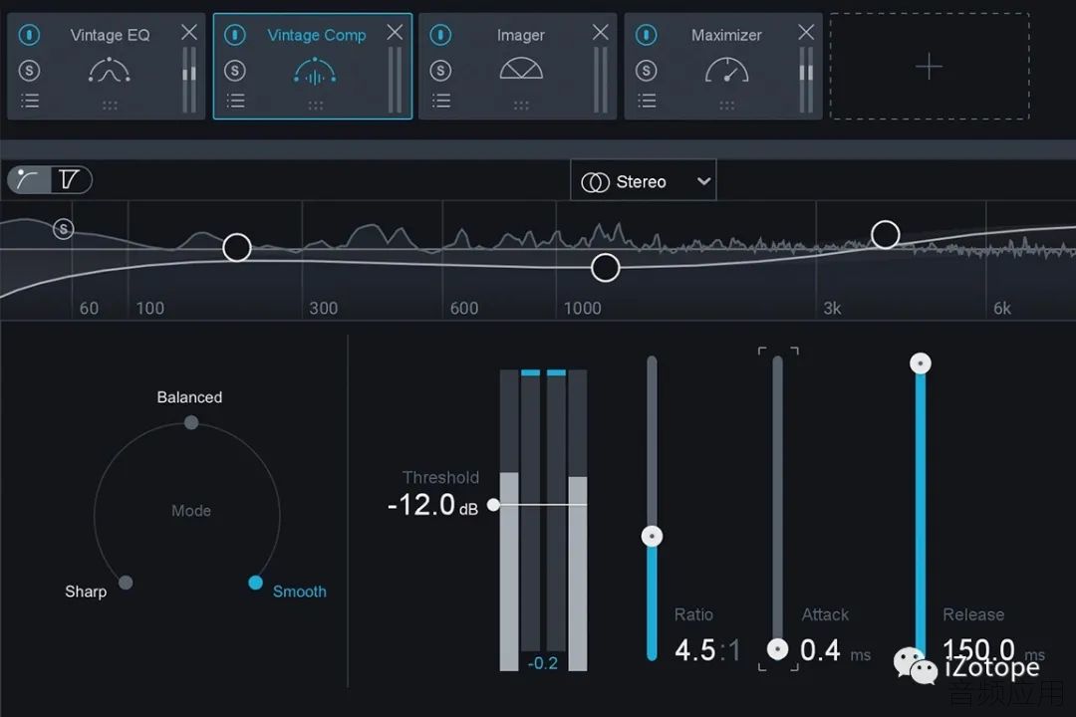Grab the Vintage Comp drag handle dots

coord(316,105)
